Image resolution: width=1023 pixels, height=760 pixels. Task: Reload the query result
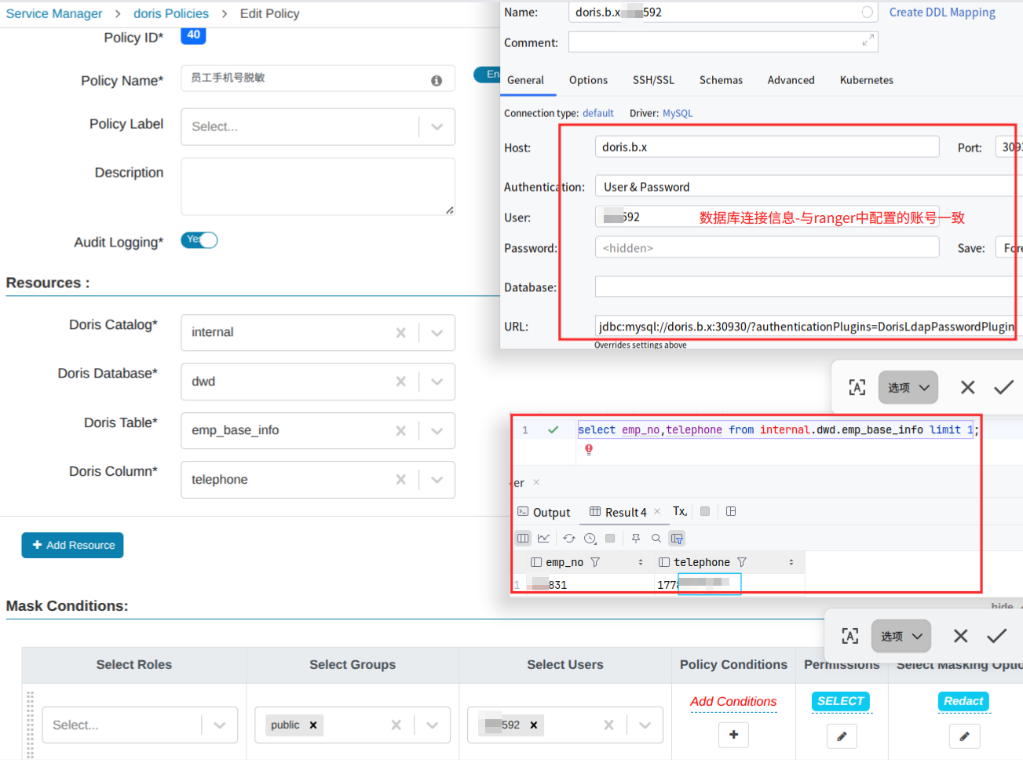click(x=569, y=538)
